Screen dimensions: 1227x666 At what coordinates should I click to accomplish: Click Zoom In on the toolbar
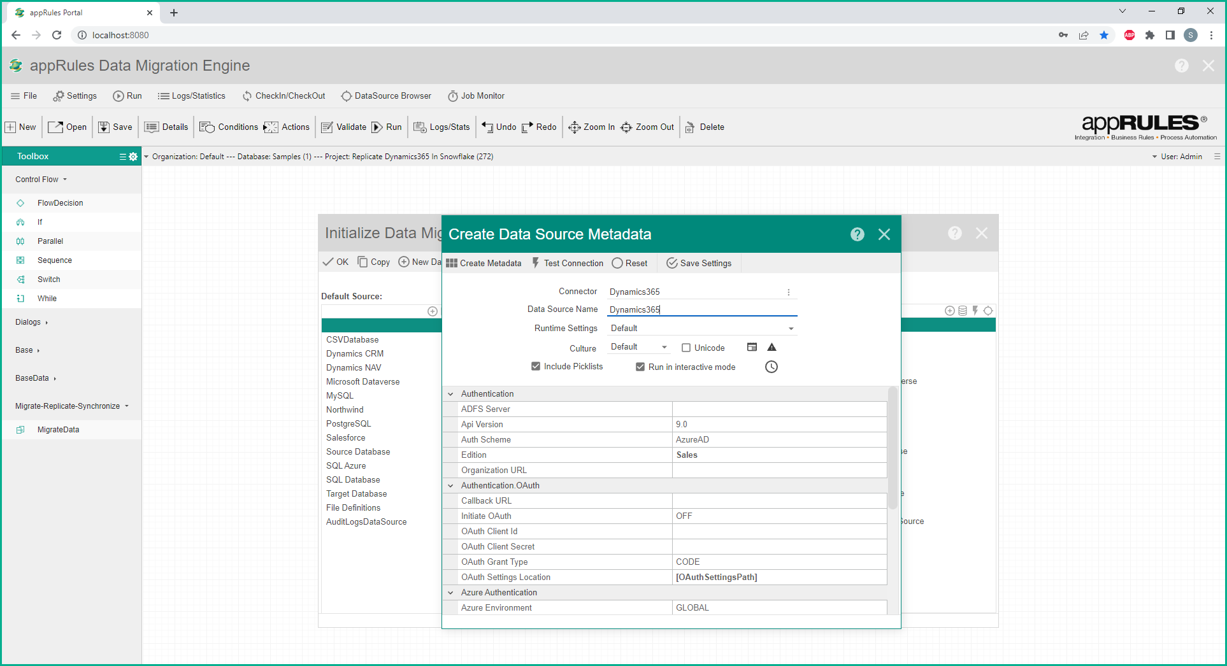click(x=592, y=127)
